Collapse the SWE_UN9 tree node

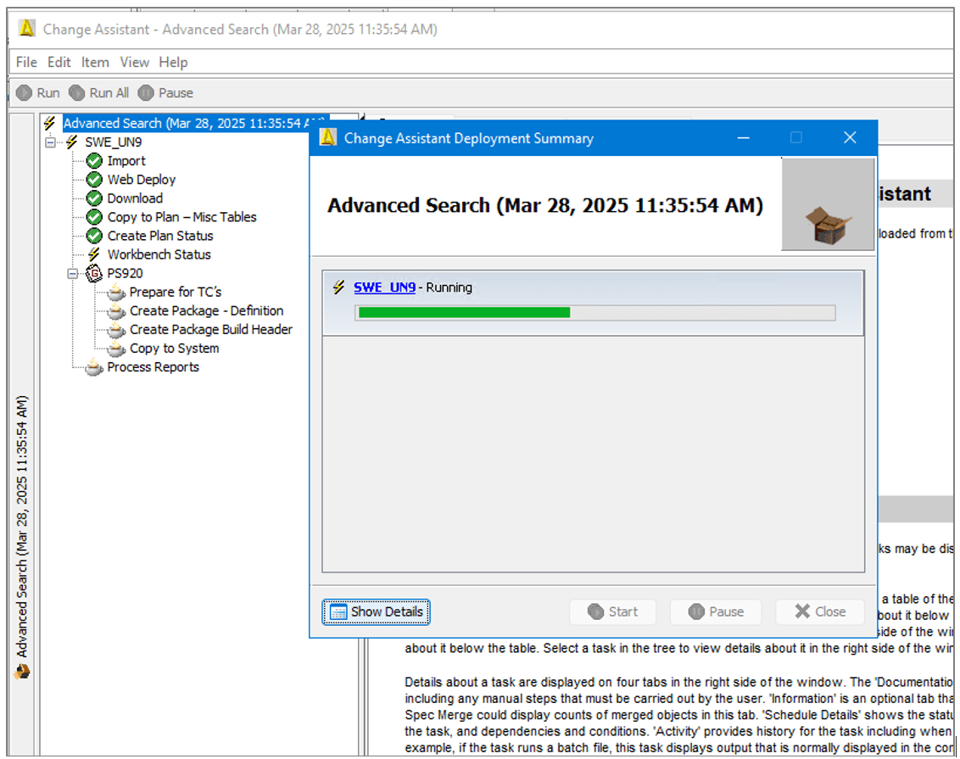[50, 142]
